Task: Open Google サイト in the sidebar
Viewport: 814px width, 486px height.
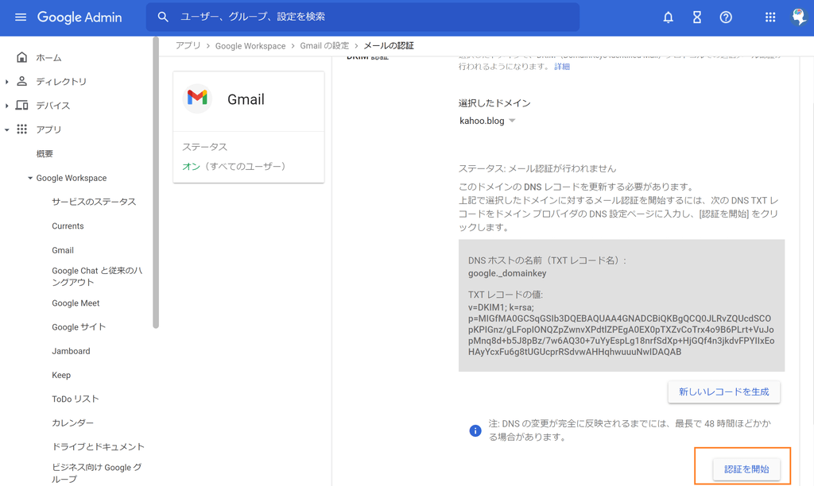Action: [79, 326]
